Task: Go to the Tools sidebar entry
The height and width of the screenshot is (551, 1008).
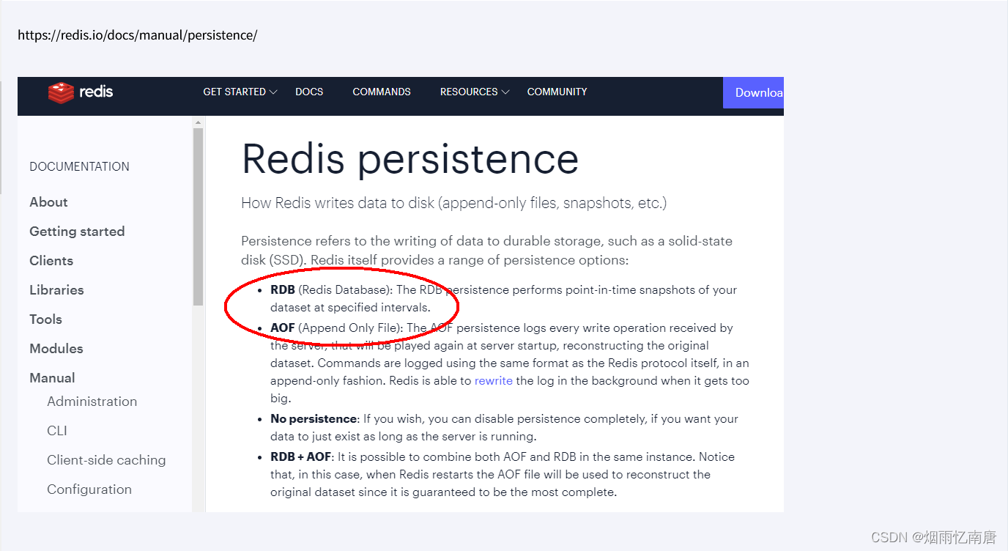Action: click(x=45, y=319)
